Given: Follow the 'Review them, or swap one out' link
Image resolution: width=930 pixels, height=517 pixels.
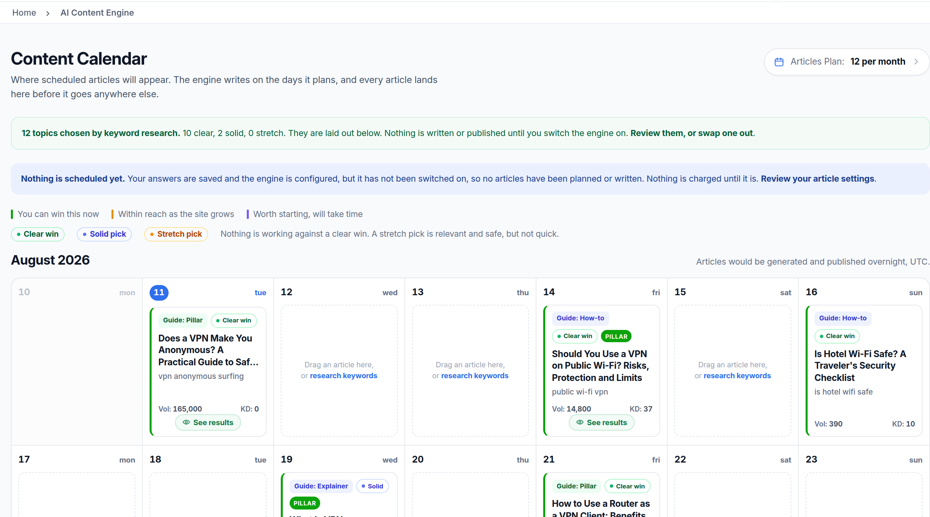Looking at the screenshot, I should click(x=692, y=133).
